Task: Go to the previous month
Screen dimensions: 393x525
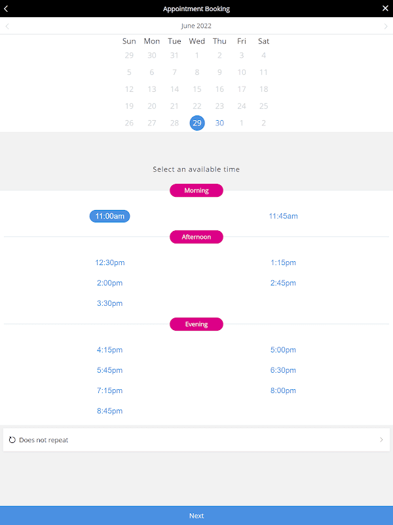Action: (x=7, y=26)
